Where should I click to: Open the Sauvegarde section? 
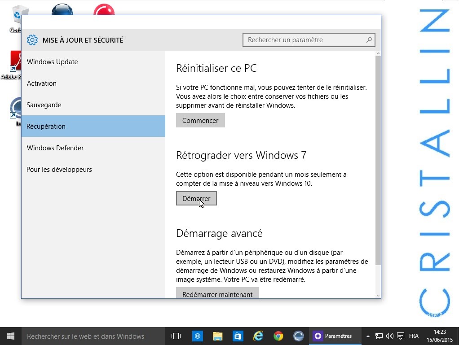pos(93,105)
